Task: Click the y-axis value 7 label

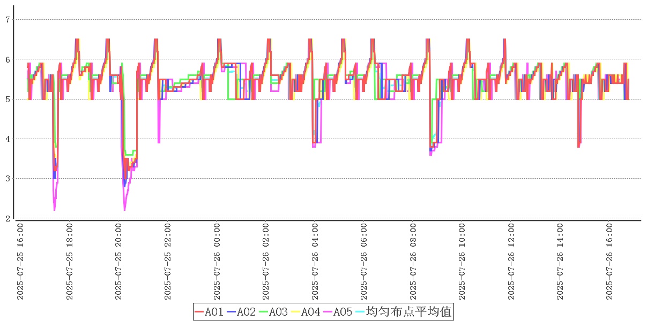Action: pyautogui.click(x=8, y=20)
